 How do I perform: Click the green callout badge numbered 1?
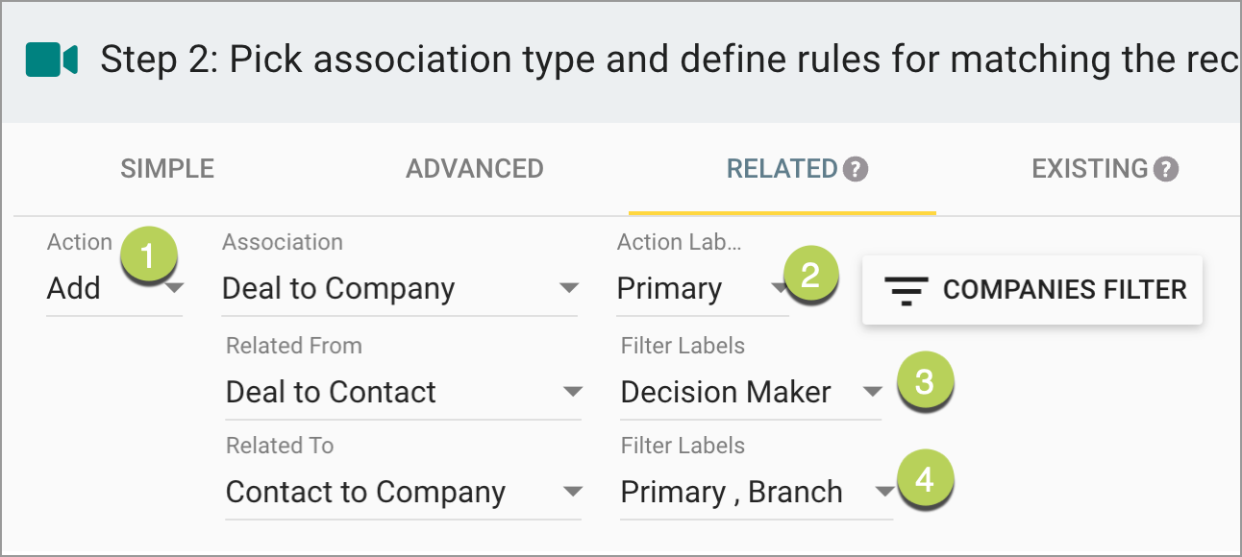click(x=149, y=254)
